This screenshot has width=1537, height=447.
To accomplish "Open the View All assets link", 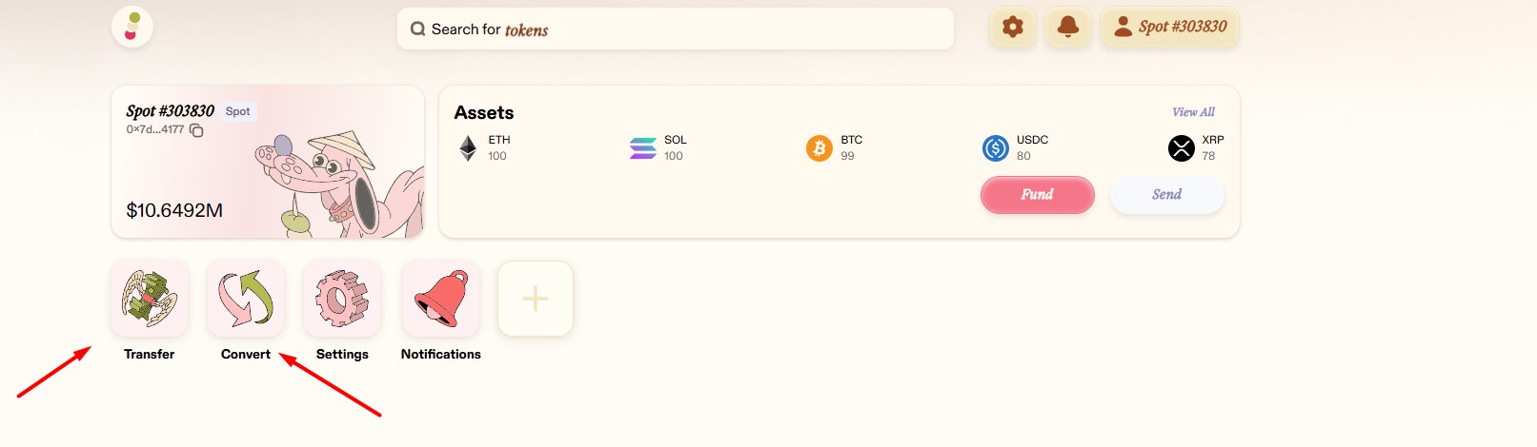I will click(1193, 112).
